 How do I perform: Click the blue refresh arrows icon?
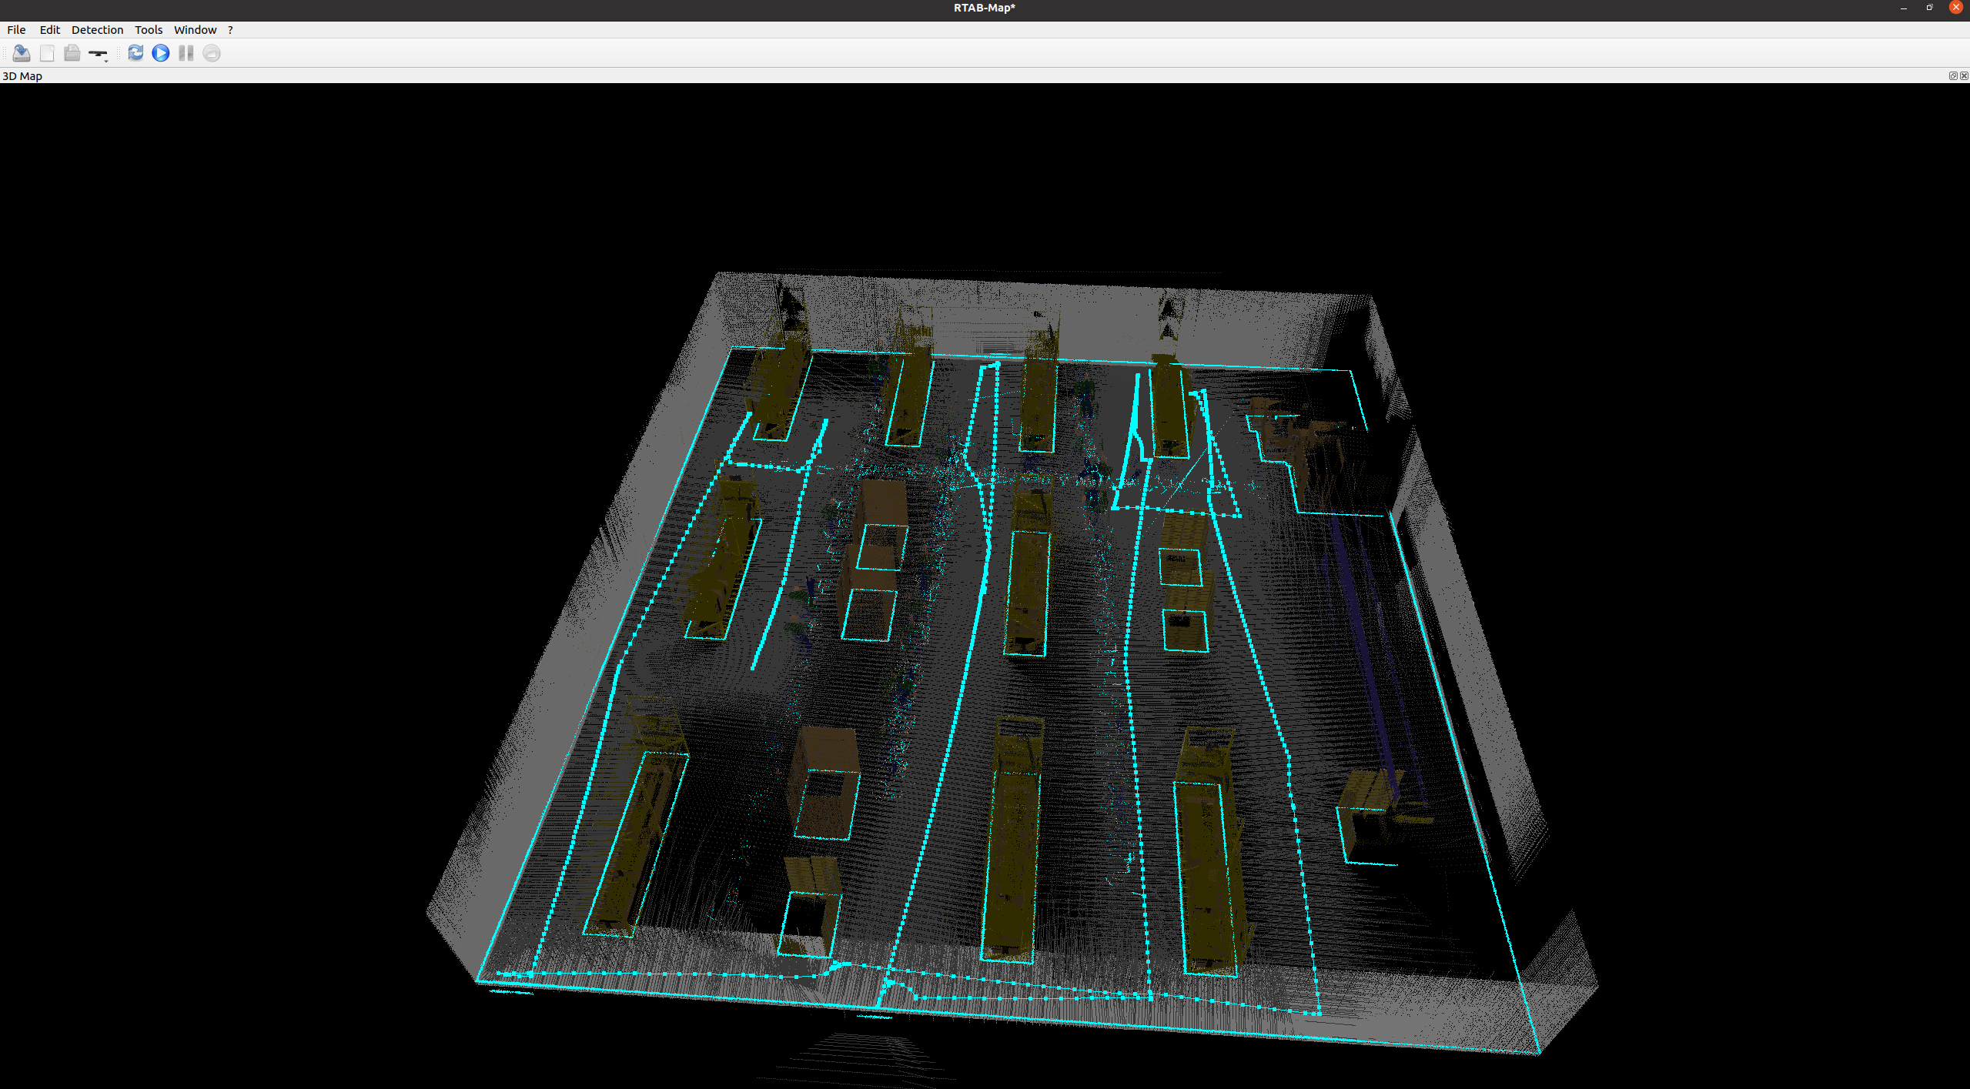click(135, 53)
